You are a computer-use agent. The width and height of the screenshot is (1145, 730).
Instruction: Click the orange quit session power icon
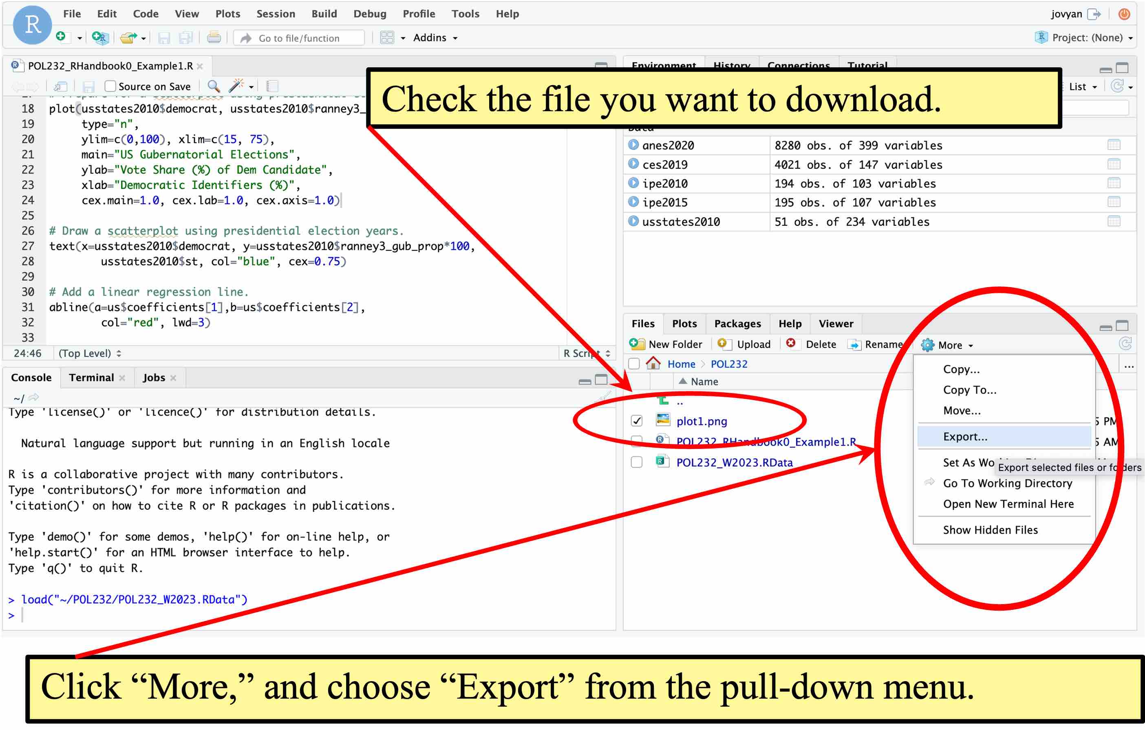[x=1124, y=14]
